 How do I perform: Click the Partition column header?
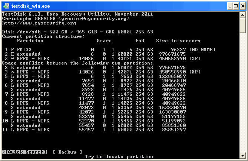pos(30,41)
